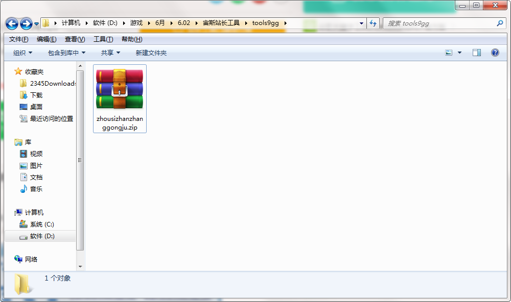Select 收藏夹 in the navigation pane
Viewport: 511px width, 302px height.
pyautogui.click(x=34, y=71)
